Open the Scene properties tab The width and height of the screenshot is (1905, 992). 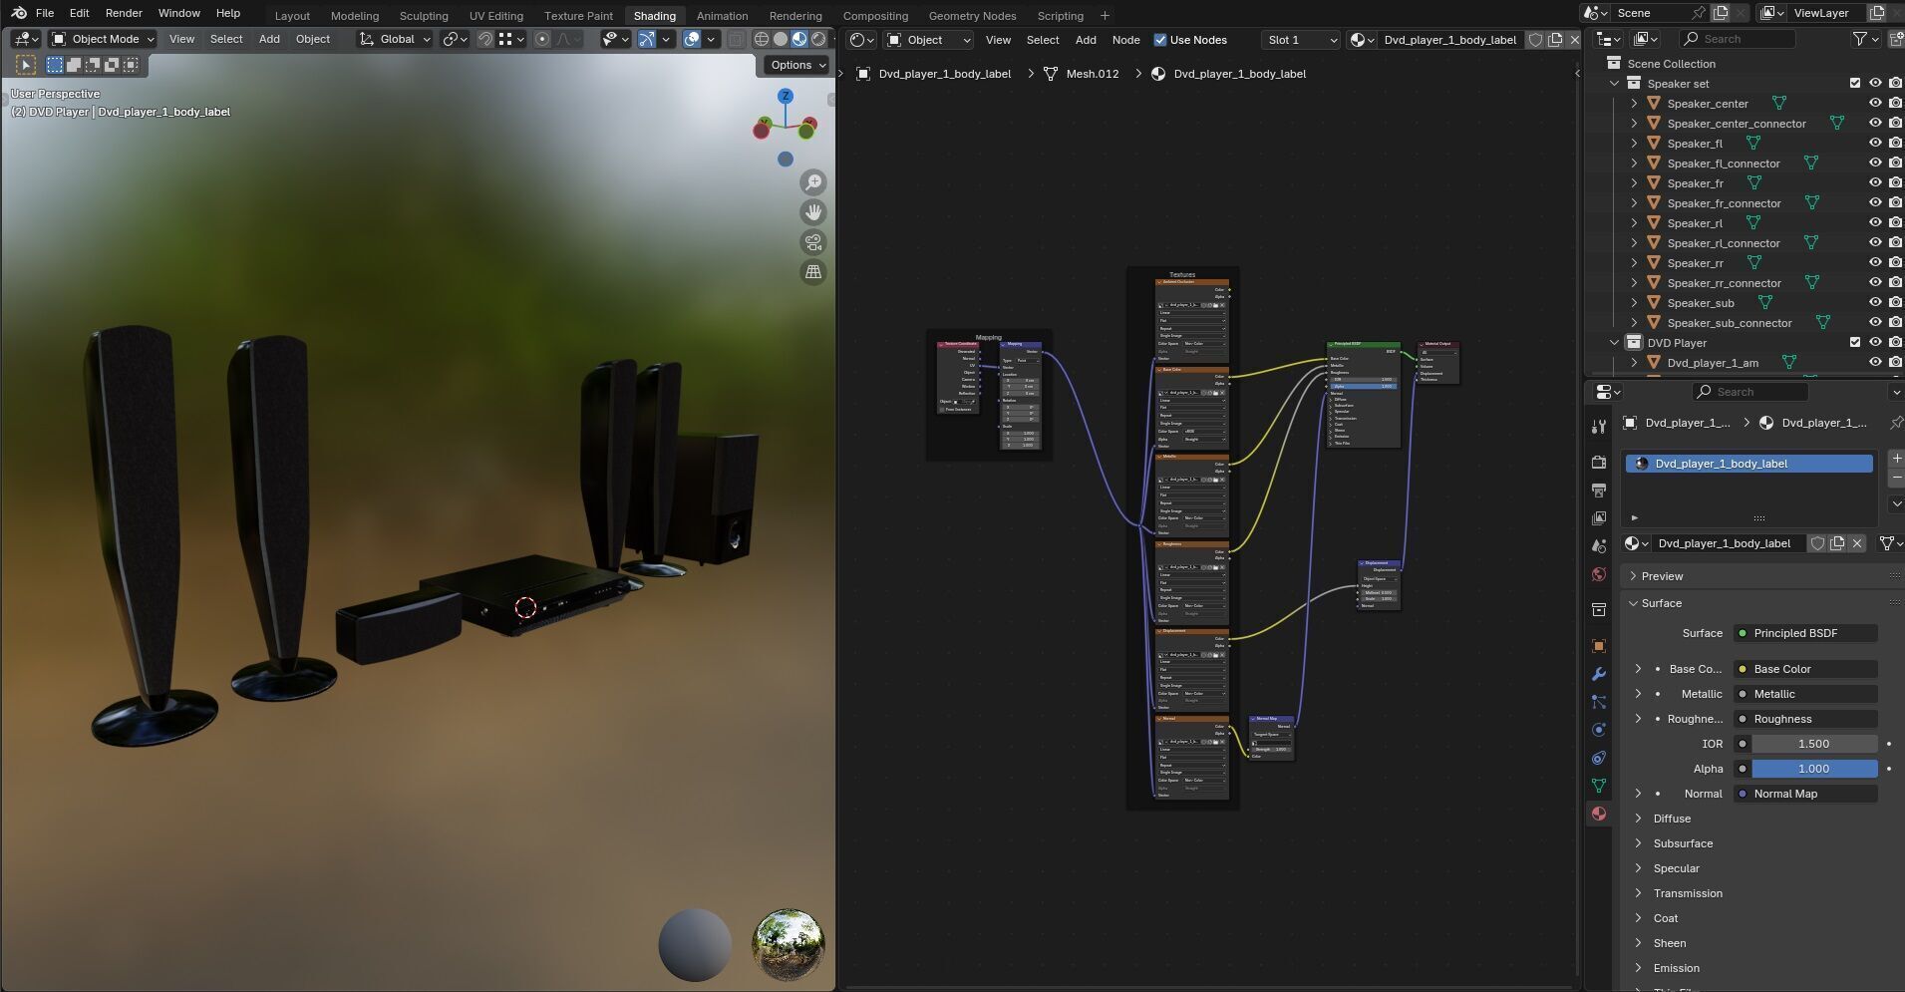1599,546
